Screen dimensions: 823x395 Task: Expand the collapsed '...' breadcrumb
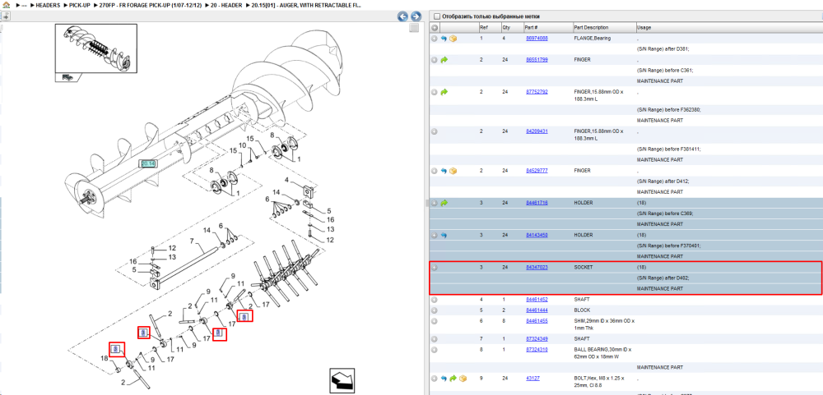coord(24,5)
